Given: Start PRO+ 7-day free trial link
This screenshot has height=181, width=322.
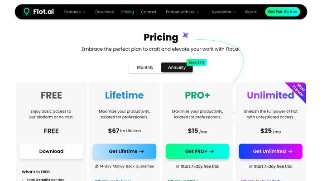Looking at the screenshot, I should click(200, 166).
